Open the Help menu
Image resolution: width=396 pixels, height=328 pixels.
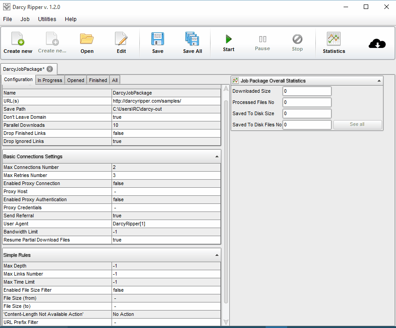70,19
